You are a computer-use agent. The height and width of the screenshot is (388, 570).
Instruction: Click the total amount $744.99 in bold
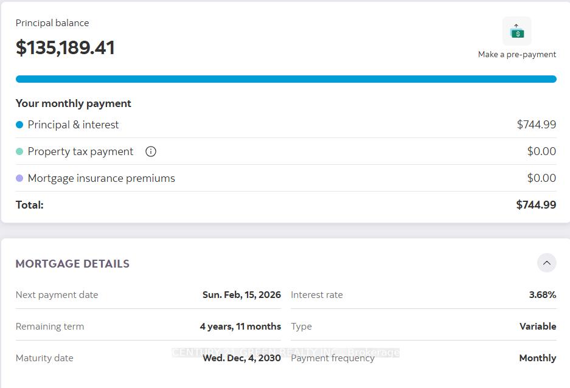pyautogui.click(x=536, y=205)
